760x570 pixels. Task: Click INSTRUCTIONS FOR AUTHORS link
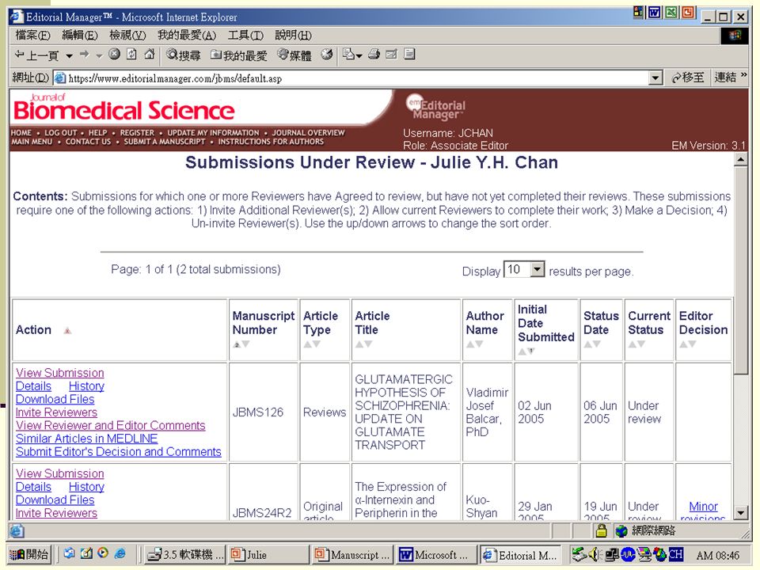(x=271, y=142)
